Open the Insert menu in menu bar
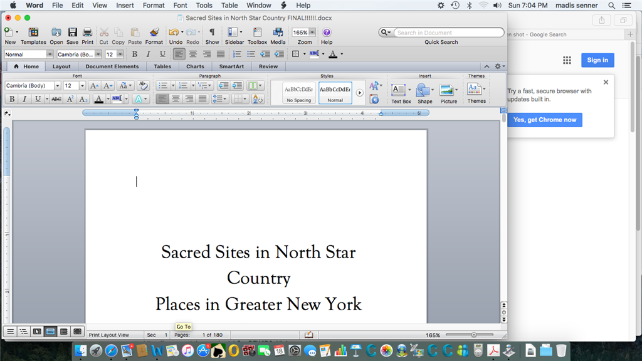The image size is (642, 361). tap(125, 5)
